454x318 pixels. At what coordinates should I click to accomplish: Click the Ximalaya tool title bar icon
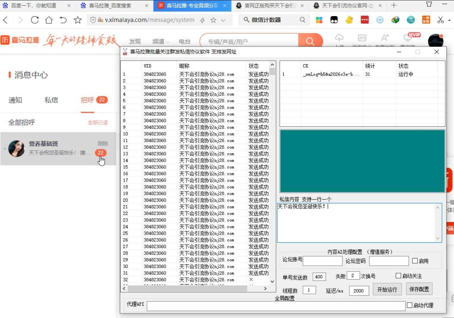pyautogui.click(x=125, y=52)
